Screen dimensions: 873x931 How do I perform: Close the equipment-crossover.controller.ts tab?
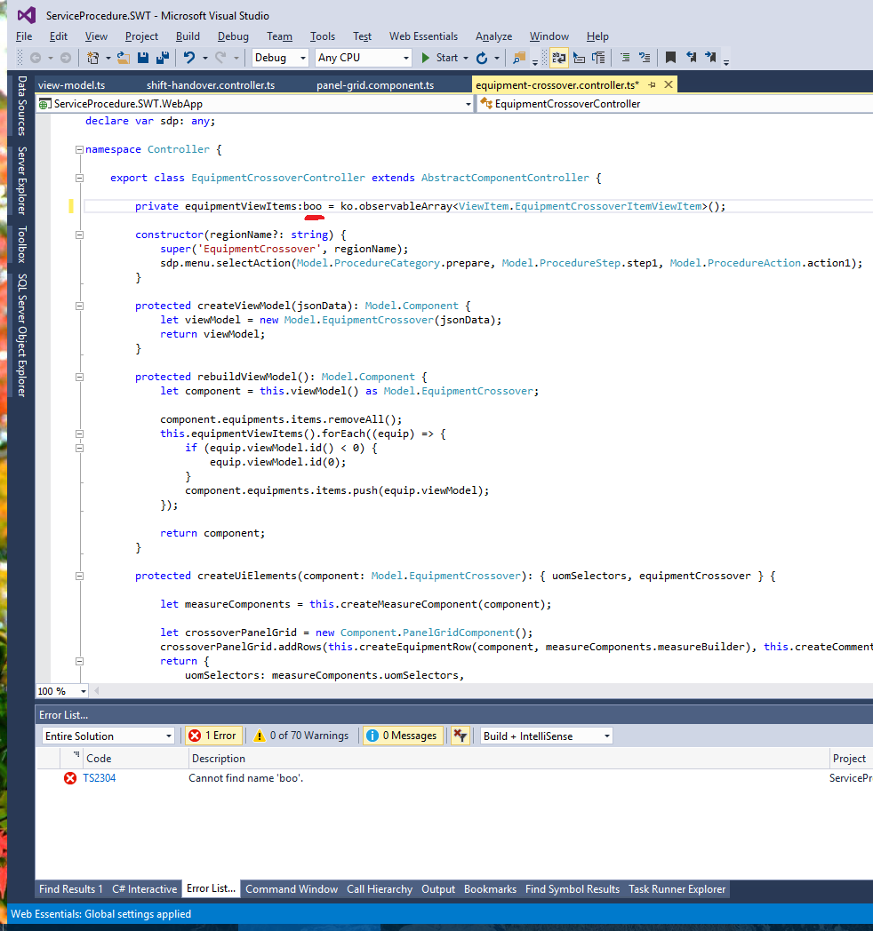tap(669, 85)
